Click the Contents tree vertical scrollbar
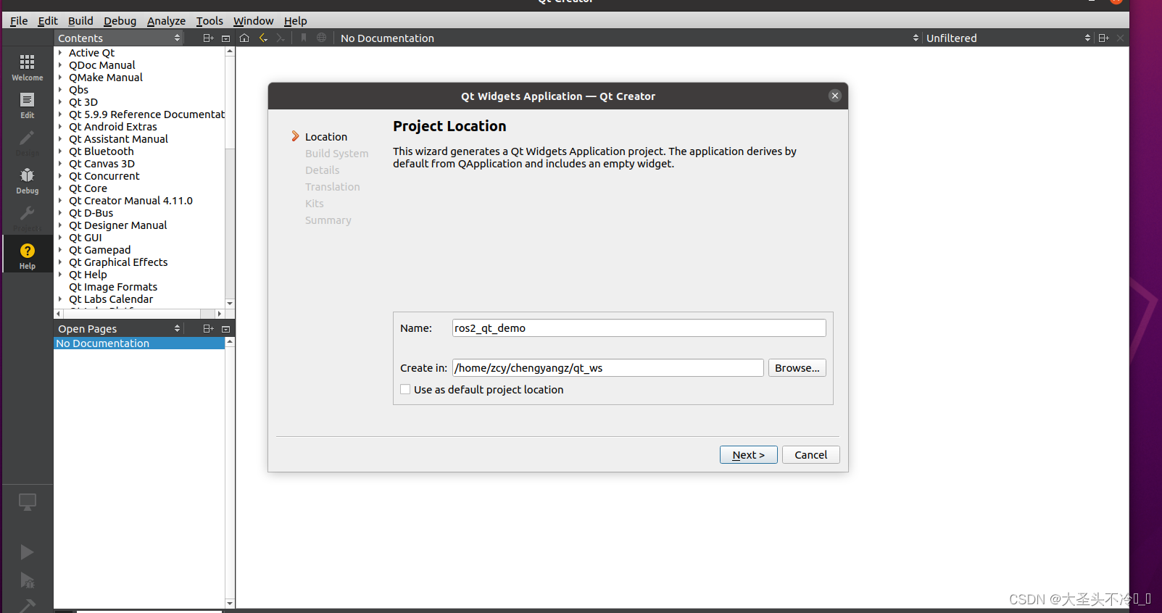Image resolution: width=1162 pixels, height=613 pixels. tap(230, 103)
